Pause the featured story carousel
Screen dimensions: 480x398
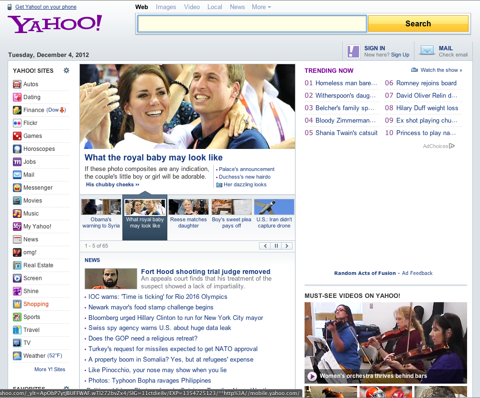click(x=275, y=246)
